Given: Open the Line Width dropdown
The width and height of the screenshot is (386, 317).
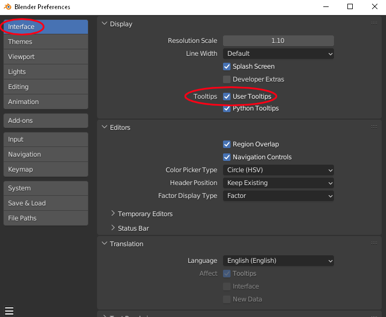Looking at the screenshot, I should point(278,54).
